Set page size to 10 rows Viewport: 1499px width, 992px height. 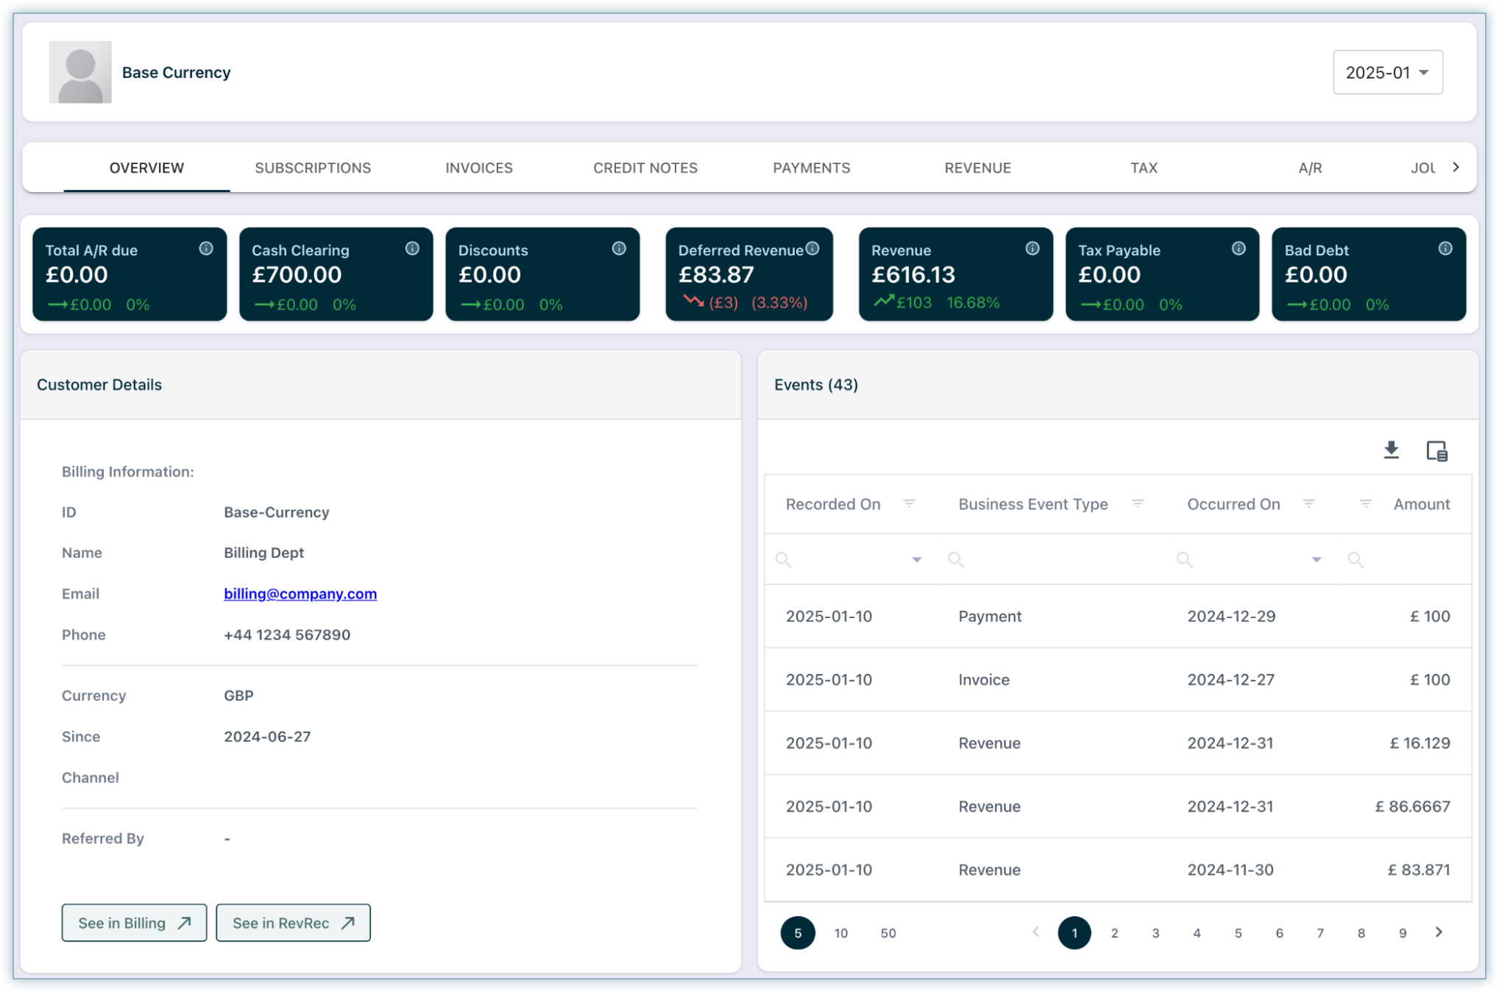coord(841,933)
